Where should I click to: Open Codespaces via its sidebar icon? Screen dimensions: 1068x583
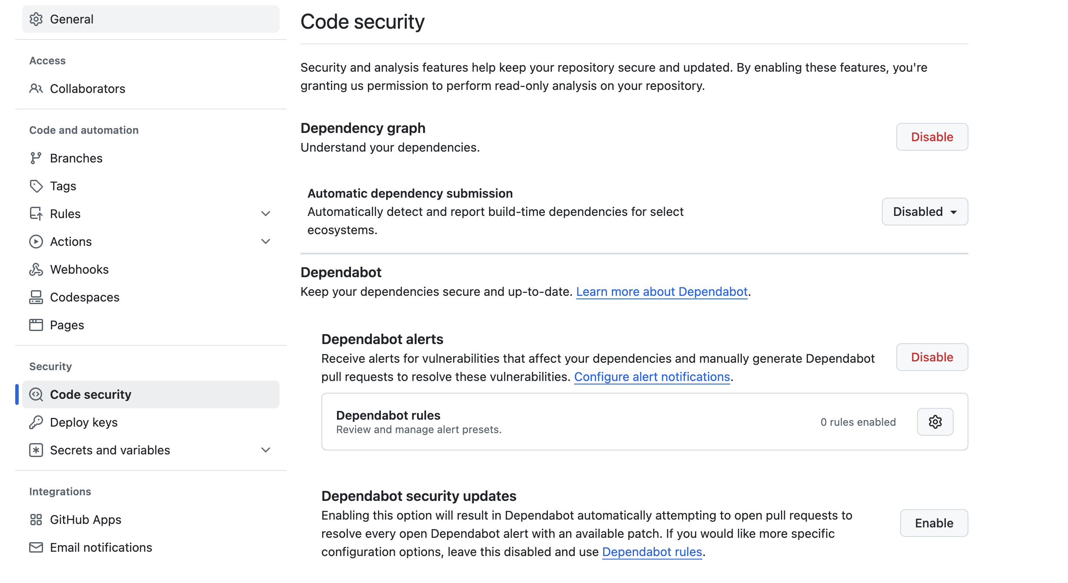tap(37, 297)
